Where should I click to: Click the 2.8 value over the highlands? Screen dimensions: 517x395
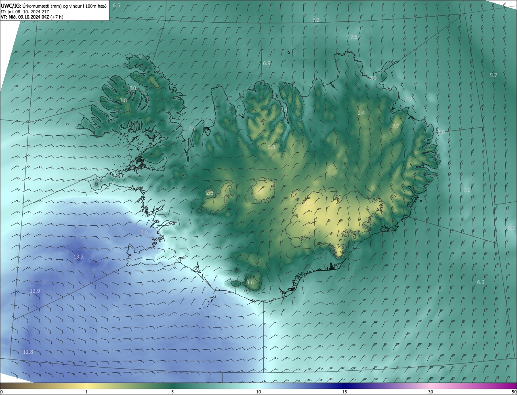(271, 147)
